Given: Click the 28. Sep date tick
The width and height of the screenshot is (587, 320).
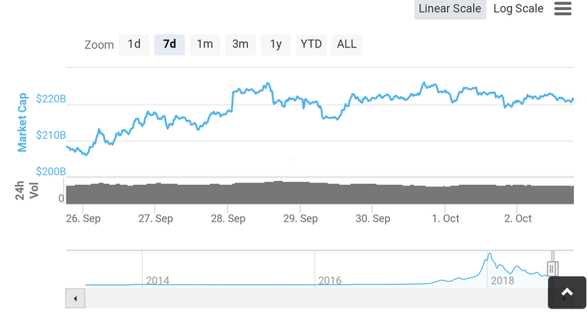Looking at the screenshot, I should point(228,218).
